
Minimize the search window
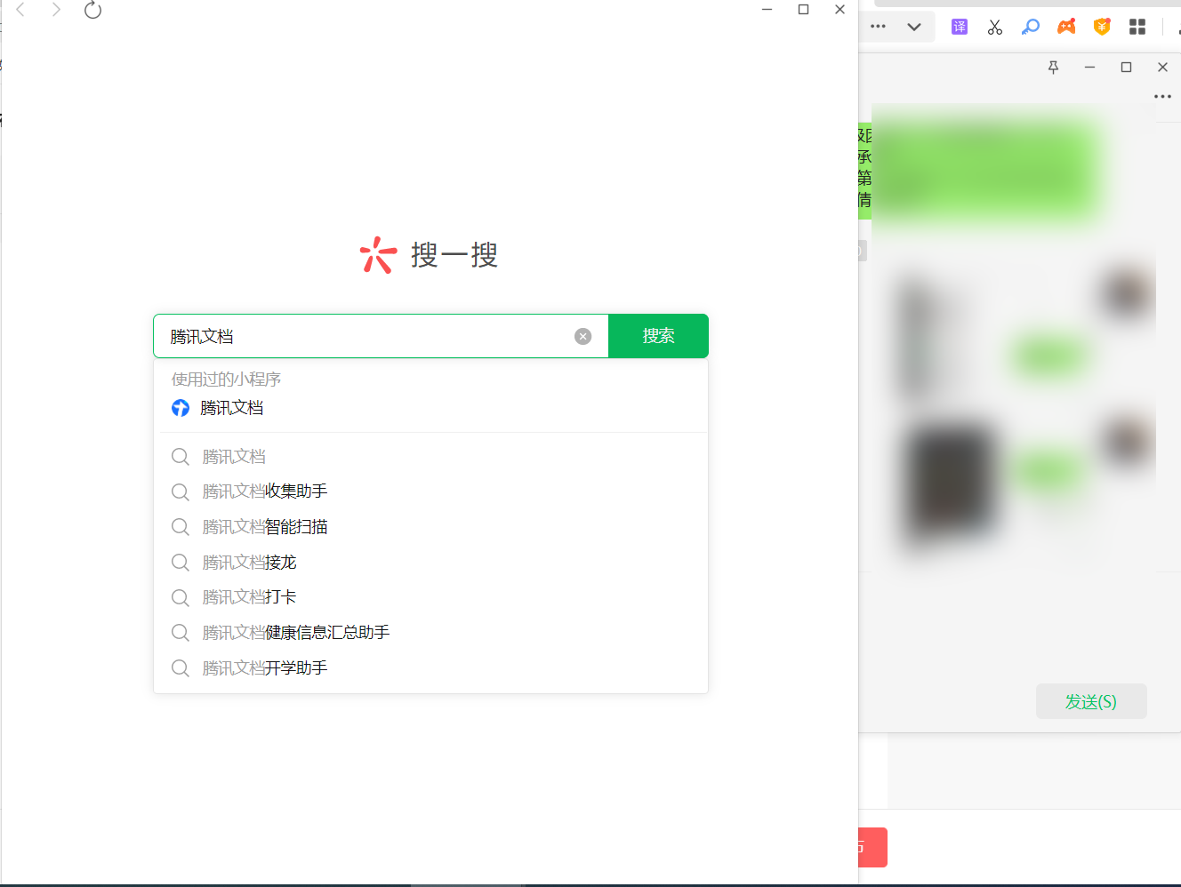(x=767, y=10)
